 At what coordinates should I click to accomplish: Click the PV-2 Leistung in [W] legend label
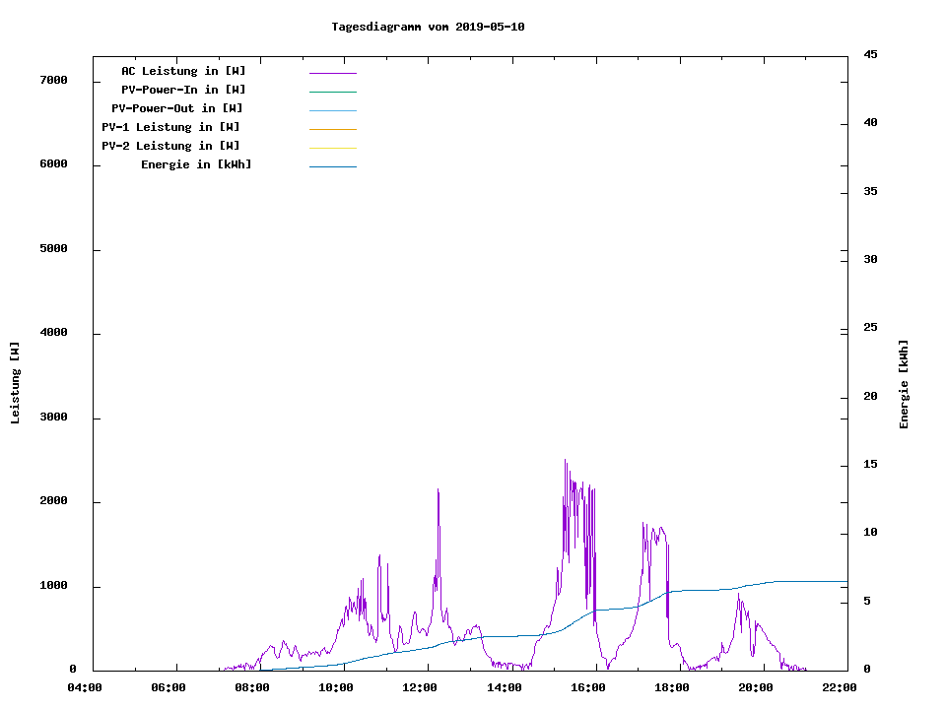click(170, 146)
